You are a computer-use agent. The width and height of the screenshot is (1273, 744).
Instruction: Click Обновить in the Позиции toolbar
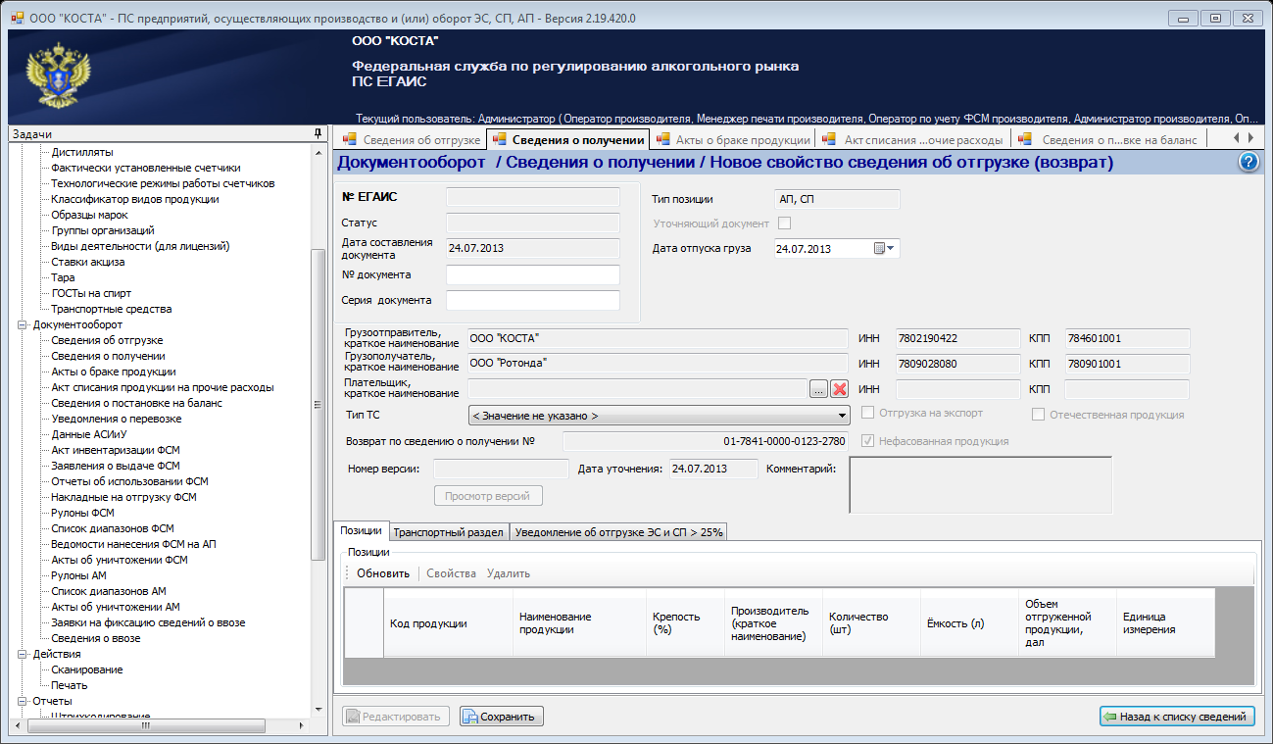tap(383, 573)
